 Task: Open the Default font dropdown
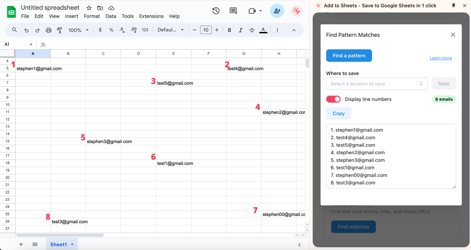pos(170,30)
